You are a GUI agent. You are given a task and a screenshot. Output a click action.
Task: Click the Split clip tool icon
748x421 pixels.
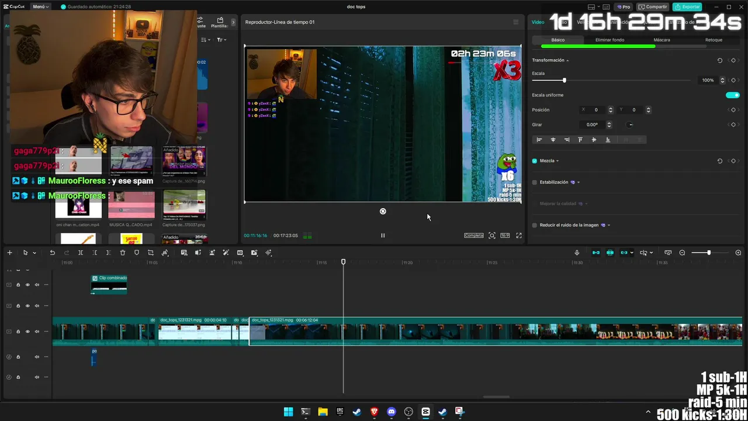coord(81,253)
